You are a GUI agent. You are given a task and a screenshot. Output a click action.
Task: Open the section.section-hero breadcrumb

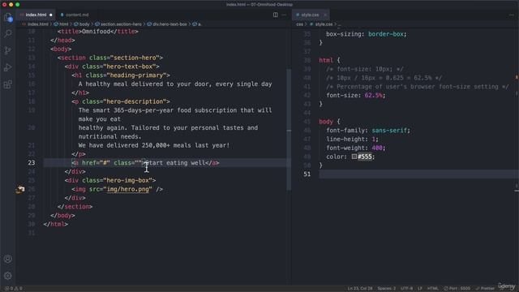(x=118, y=24)
